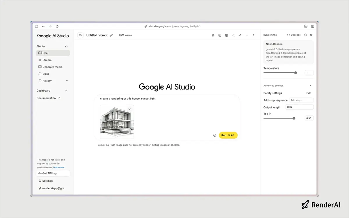
Task: Collapse the Advanced settings section
Action: click(x=311, y=85)
